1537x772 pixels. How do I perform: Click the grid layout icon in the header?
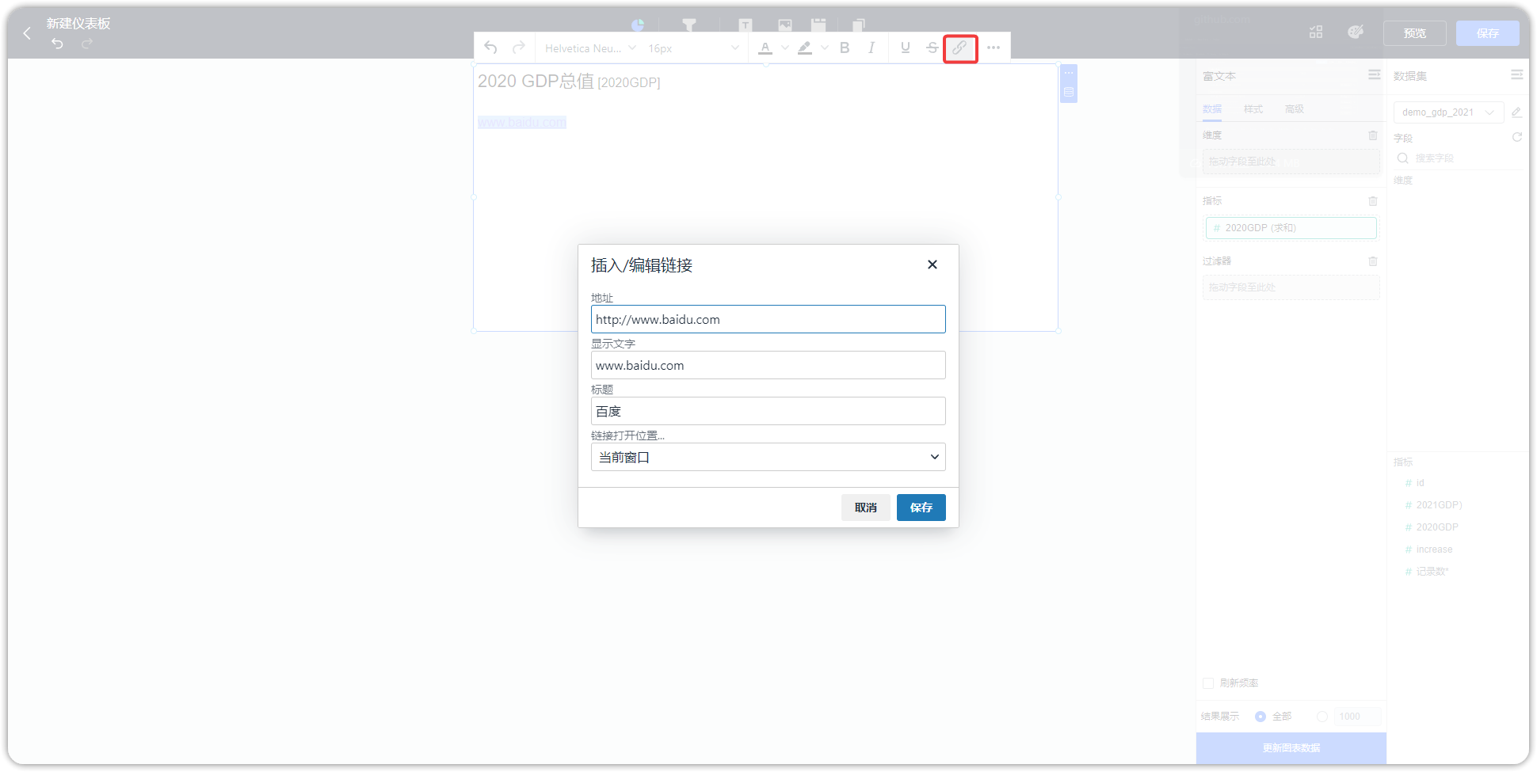[1316, 32]
